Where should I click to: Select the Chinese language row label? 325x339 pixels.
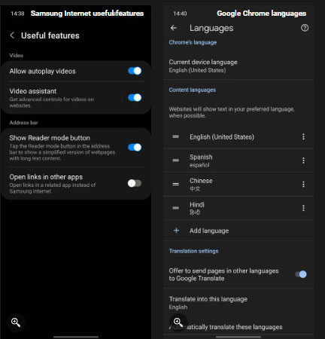(x=201, y=181)
